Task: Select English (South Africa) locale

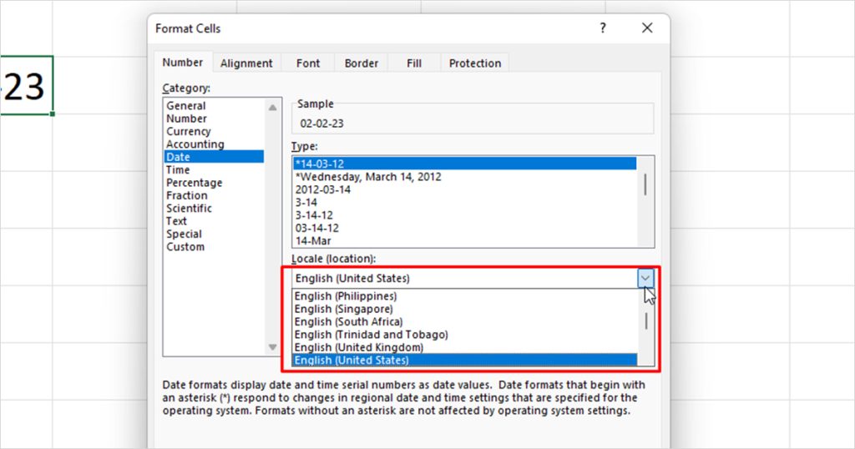Action: (x=464, y=321)
